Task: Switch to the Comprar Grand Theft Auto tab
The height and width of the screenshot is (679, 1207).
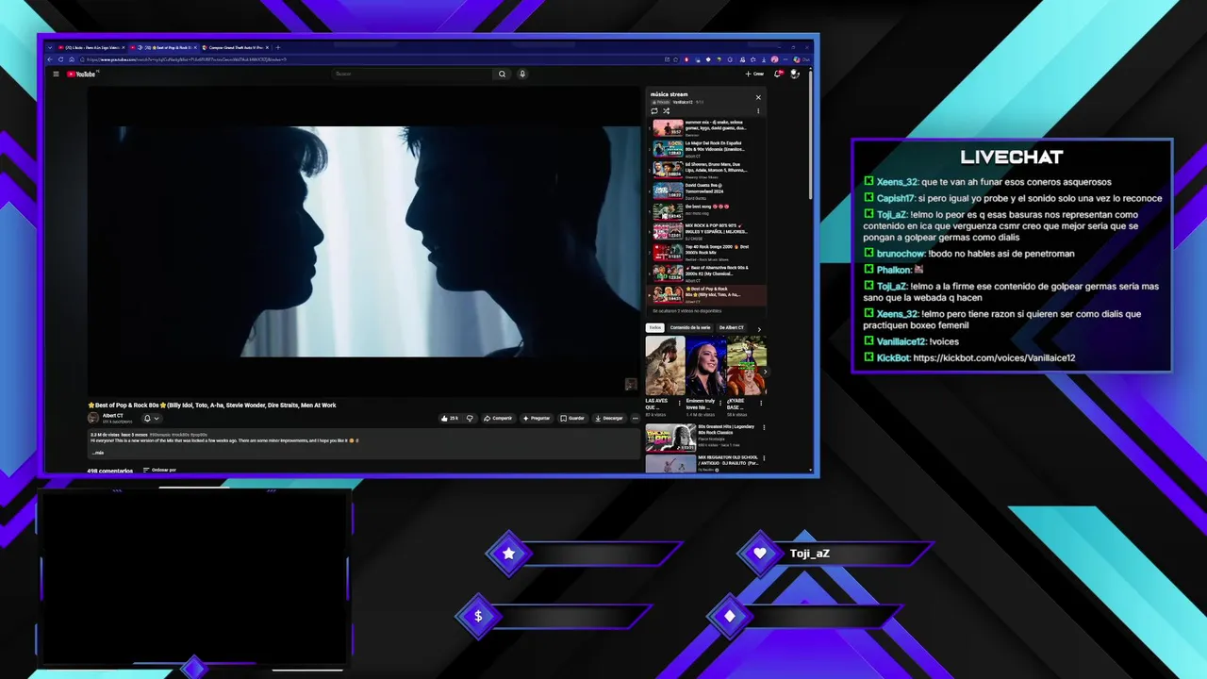Action: (x=235, y=47)
